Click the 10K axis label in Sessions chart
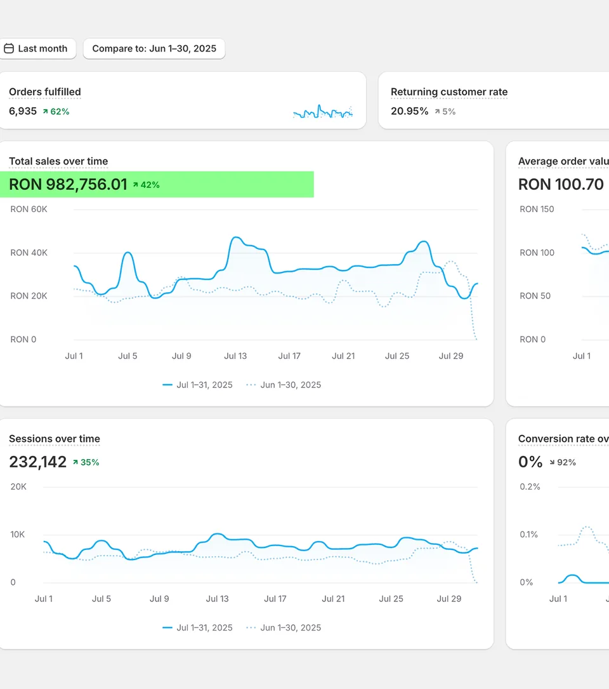 point(18,534)
